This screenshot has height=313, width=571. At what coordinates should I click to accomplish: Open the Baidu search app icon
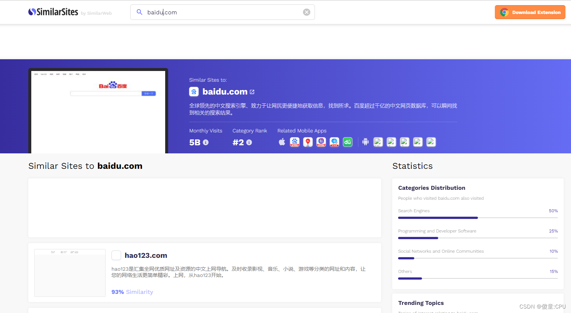(295, 142)
